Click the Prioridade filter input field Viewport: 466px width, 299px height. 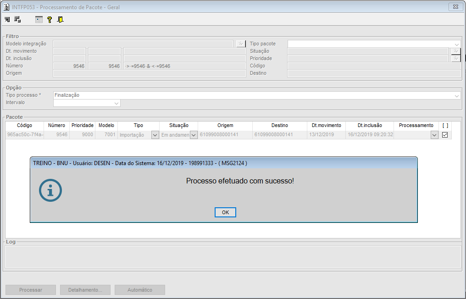pos(368,59)
